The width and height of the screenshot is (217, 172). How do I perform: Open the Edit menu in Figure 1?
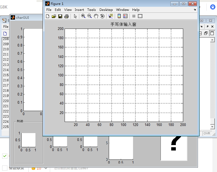click(x=58, y=10)
